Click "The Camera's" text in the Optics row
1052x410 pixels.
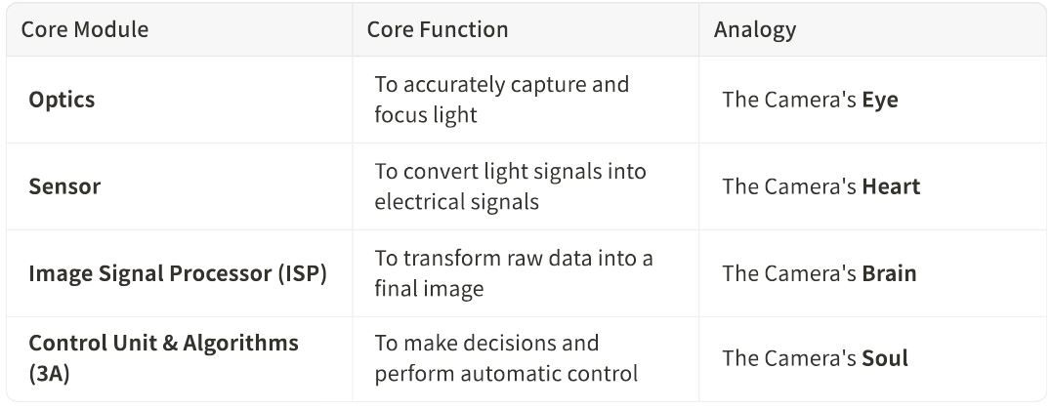tap(789, 100)
